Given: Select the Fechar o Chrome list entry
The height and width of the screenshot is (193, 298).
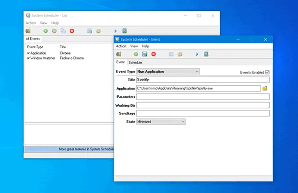Looking at the screenshot, I should coord(72,58).
